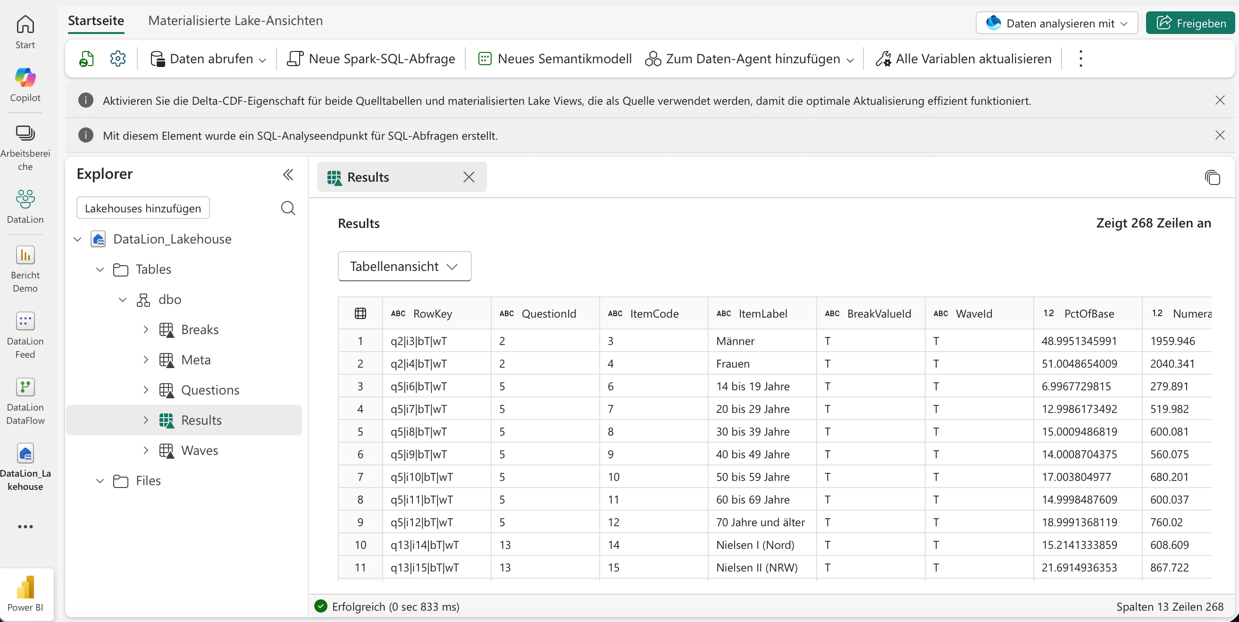
Task: Open Copilot from the left sidebar
Action: coord(25,84)
